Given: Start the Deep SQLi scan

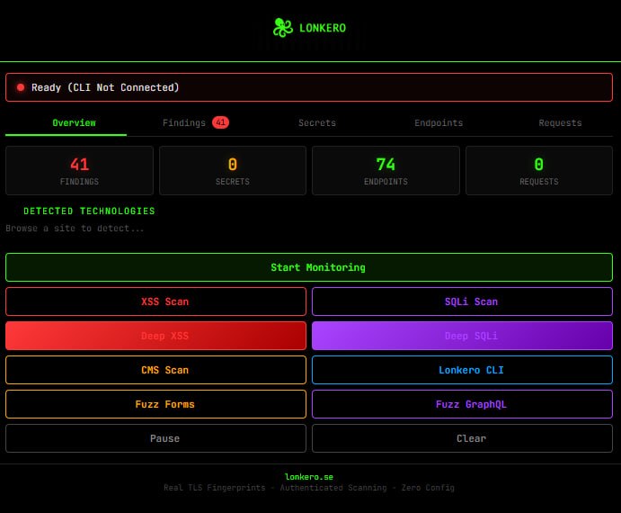Looking at the screenshot, I should point(462,336).
